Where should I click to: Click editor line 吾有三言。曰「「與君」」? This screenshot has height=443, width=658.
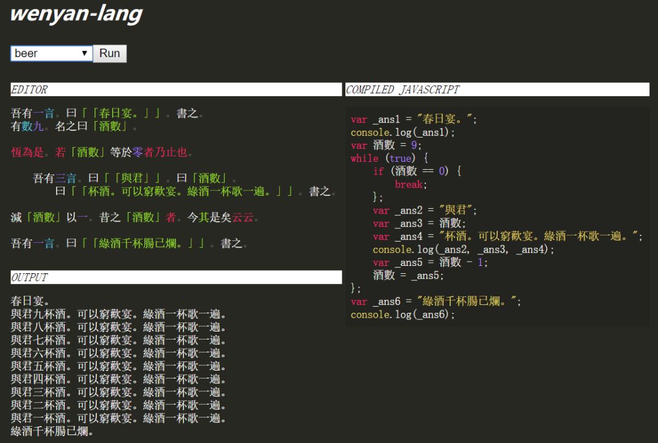(x=135, y=178)
